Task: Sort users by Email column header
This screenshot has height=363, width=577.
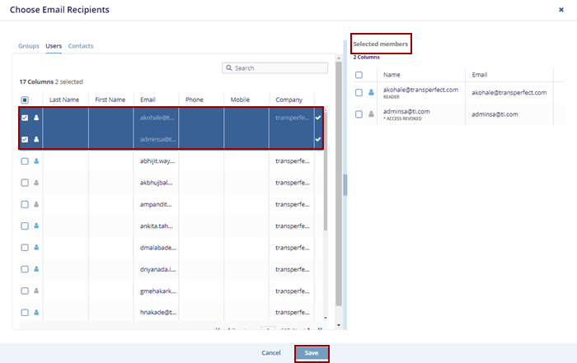Action: click(x=148, y=100)
